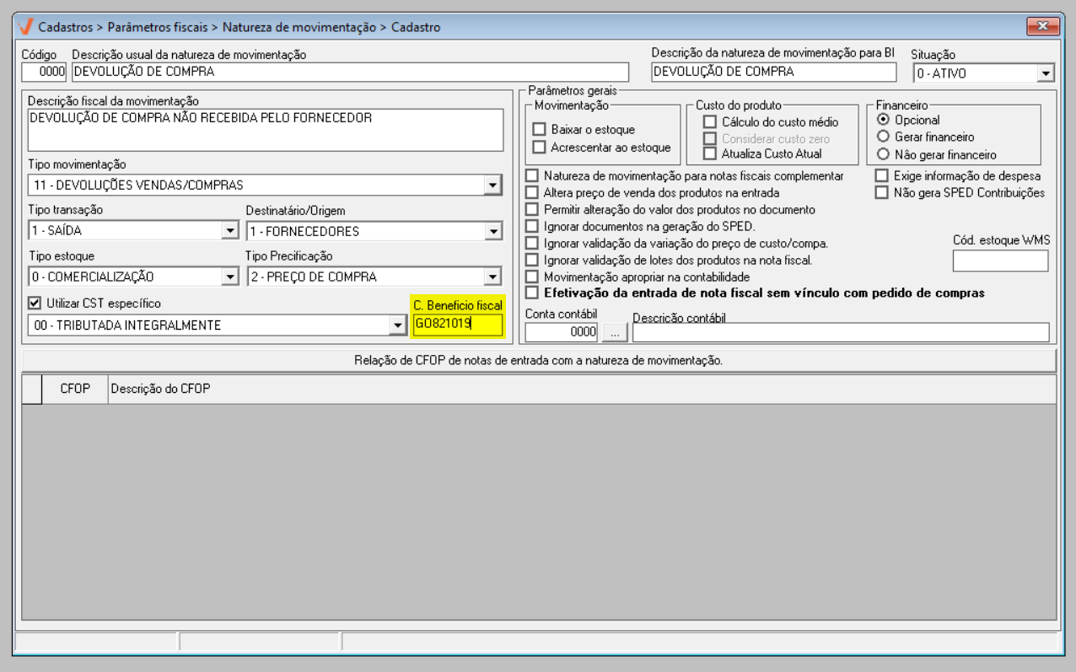Check Acrescentar ao estoque option
Viewport: 1076px width, 672px height.
540,148
